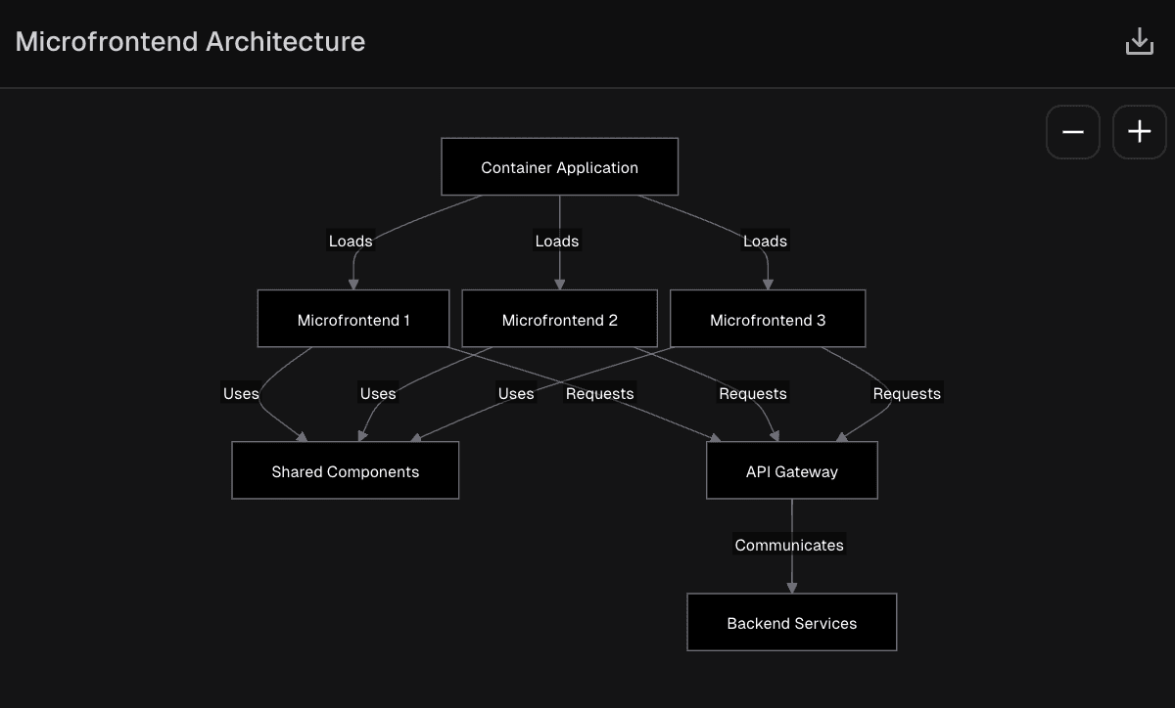Select the Container Application node
Screen dimensions: 1175x708
click(x=559, y=166)
